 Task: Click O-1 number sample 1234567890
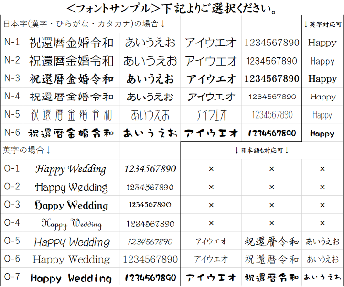150,169
